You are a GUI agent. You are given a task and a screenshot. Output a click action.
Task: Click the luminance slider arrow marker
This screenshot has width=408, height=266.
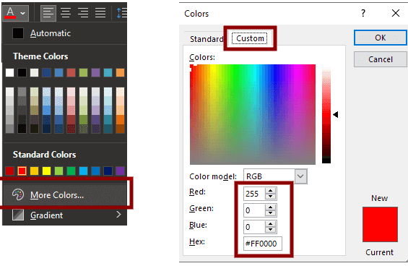click(336, 114)
